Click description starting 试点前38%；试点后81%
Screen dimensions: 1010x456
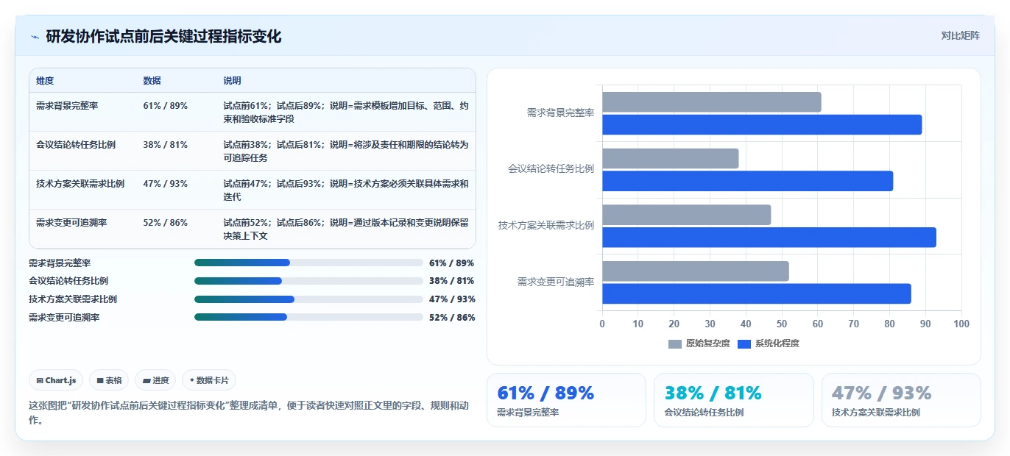pyautogui.click(x=346, y=151)
